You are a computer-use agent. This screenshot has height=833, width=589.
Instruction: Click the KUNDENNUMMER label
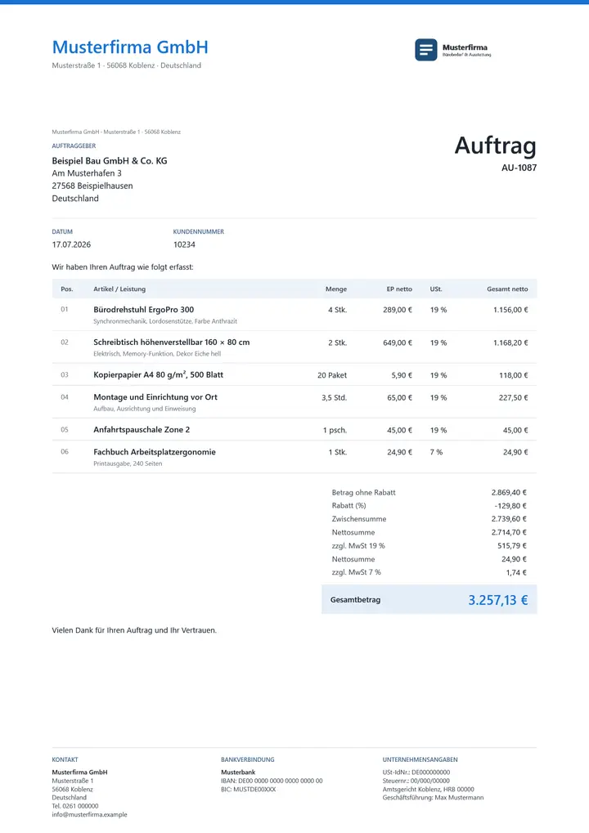tap(199, 231)
